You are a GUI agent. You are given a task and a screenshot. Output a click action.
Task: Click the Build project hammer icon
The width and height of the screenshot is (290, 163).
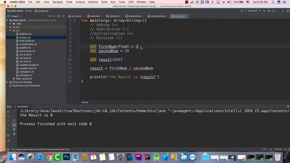[242, 11]
